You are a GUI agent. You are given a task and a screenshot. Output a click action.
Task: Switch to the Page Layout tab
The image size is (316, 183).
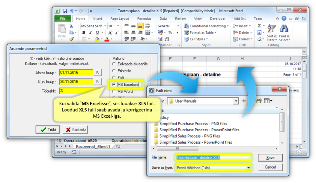click(x=120, y=19)
